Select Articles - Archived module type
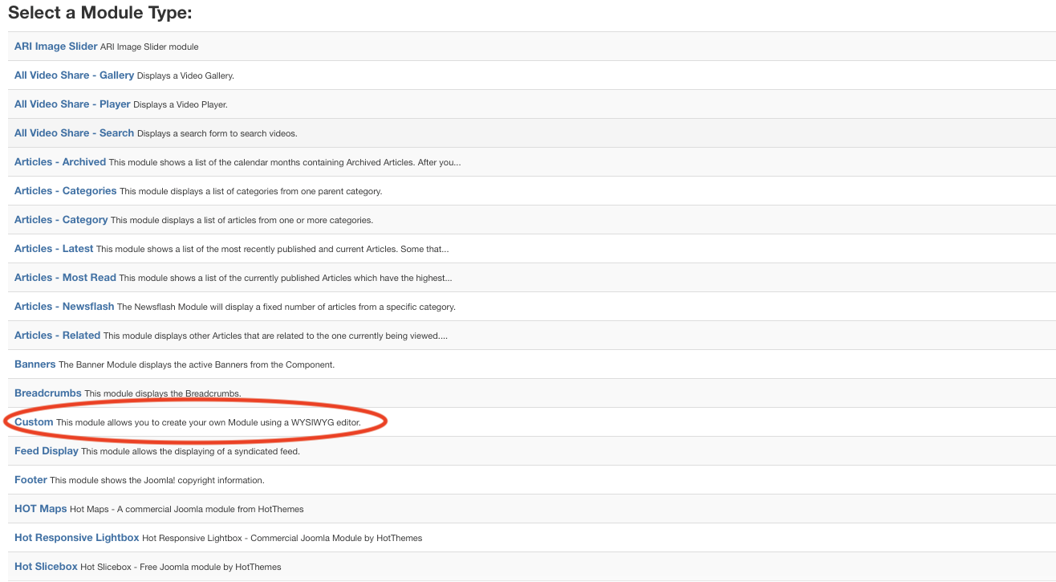 (x=60, y=162)
